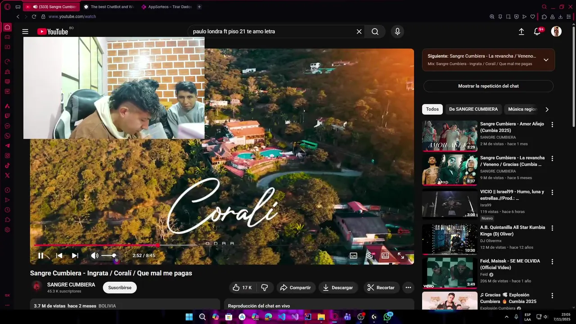Open options for Feid SE ME OLVIDA video
This screenshot has width=576, height=324.
pos(552,261)
